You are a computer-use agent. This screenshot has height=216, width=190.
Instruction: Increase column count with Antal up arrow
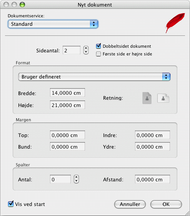click(77, 177)
